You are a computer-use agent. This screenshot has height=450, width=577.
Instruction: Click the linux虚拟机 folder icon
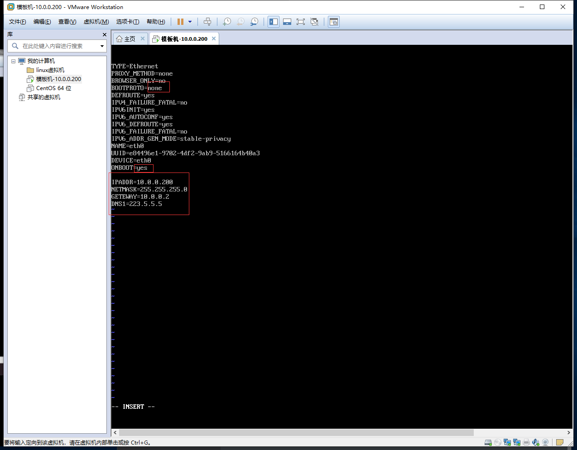pos(30,70)
